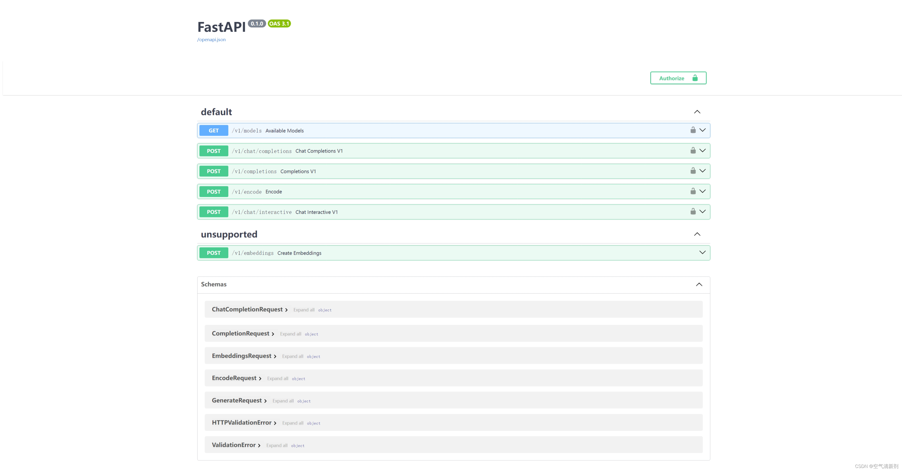
Task: Click Expand all for HTTPValidationError
Action: [x=292, y=423]
